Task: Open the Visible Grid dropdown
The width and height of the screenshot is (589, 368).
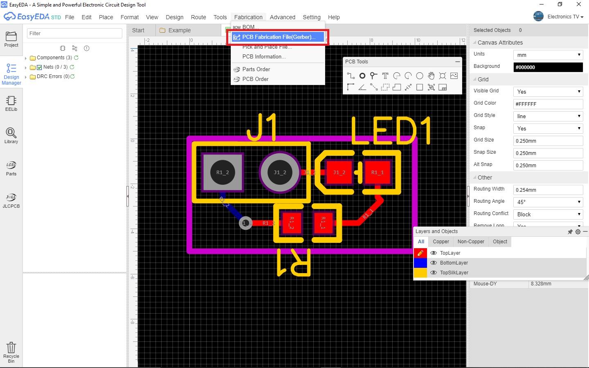Action: (x=548, y=92)
